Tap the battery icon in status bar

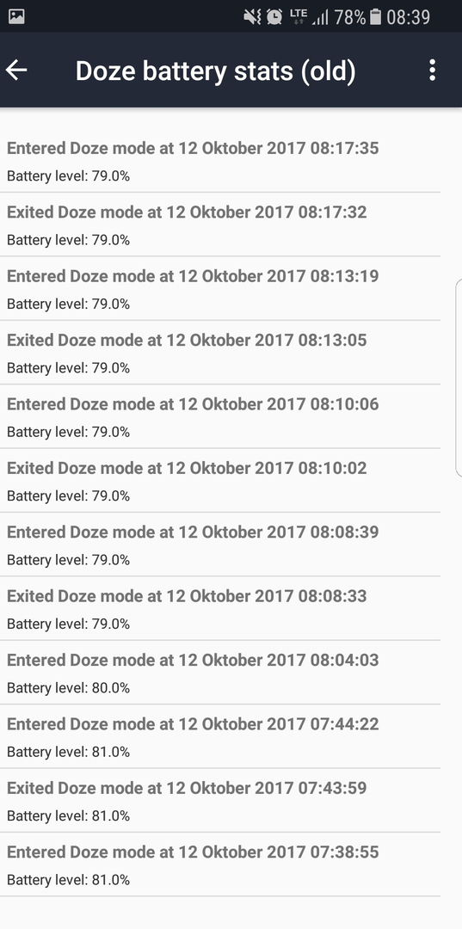tap(375, 17)
